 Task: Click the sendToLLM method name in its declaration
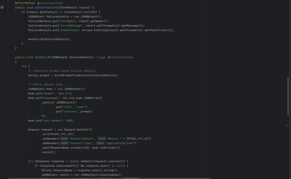pyautogui.click(x=42, y=57)
